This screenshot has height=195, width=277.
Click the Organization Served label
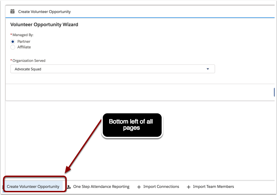click(x=29, y=61)
